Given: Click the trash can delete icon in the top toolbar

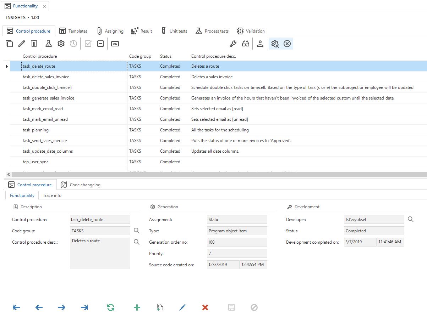Looking at the screenshot, I should pos(34,44).
